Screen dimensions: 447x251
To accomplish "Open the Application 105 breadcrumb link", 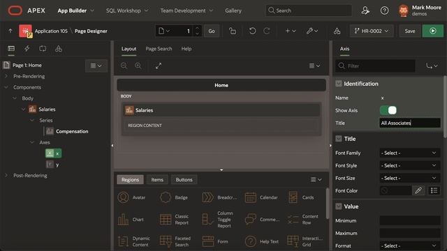I will [51, 31].
